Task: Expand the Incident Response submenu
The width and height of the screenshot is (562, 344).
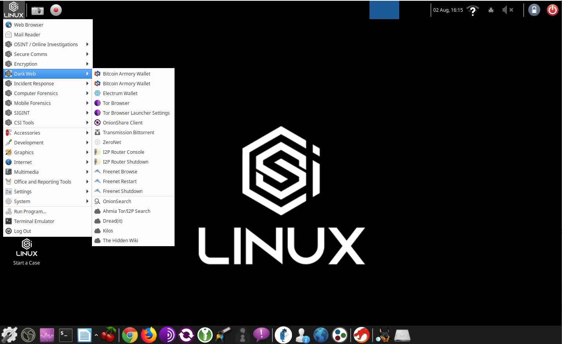Action: (x=48, y=83)
